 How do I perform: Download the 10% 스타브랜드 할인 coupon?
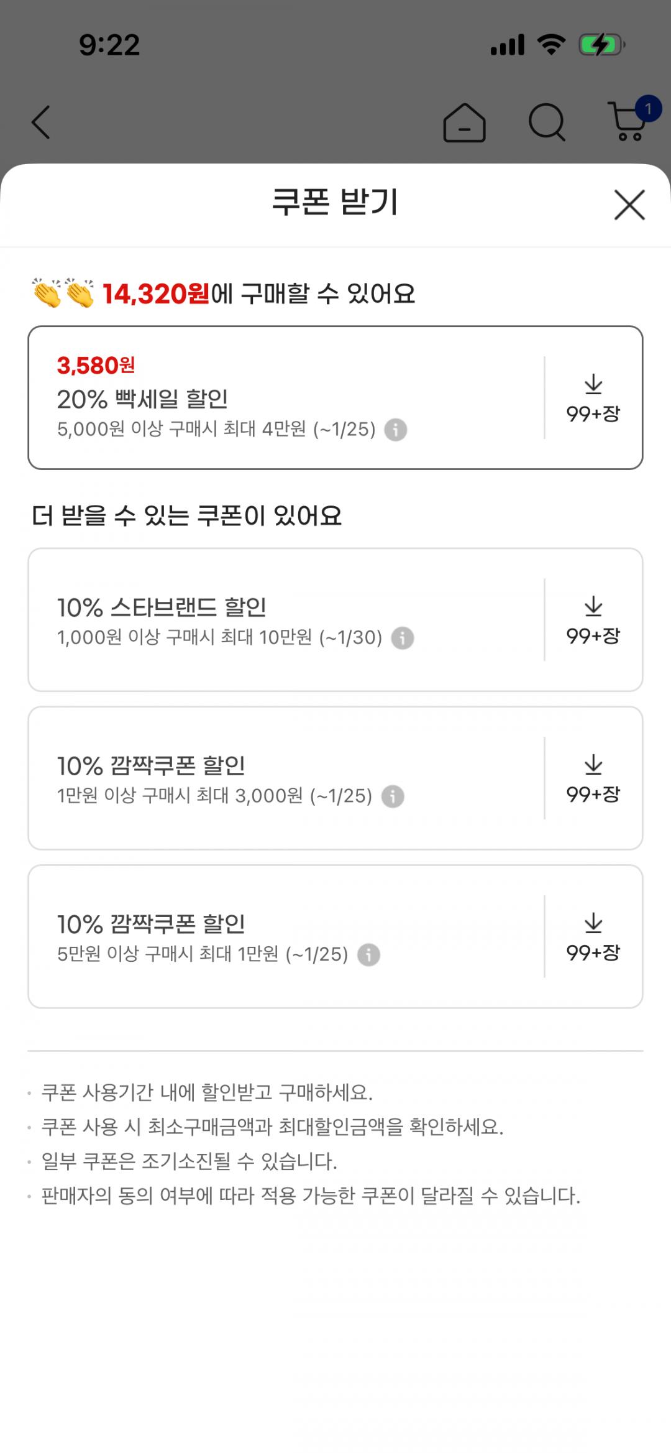593,620
